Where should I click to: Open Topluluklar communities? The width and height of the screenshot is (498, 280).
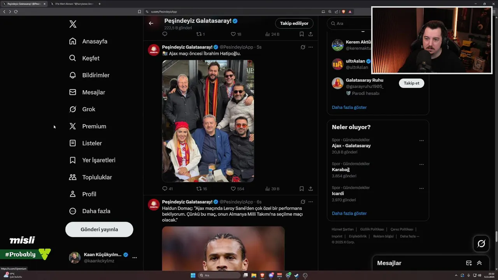point(90,177)
